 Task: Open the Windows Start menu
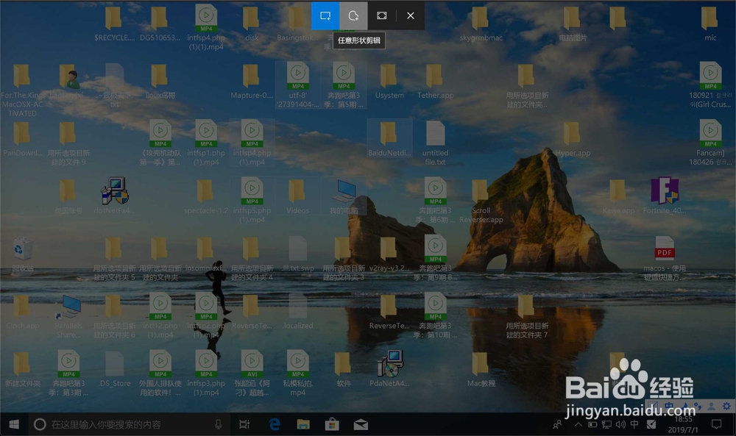click(x=13, y=424)
